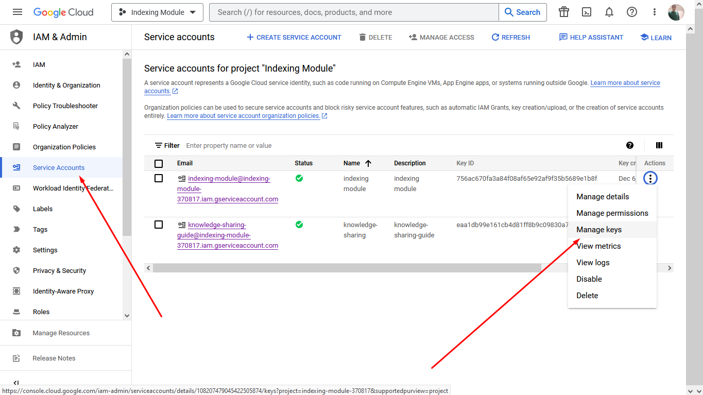The width and height of the screenshot is (703, 395).
Task: Click the Privacy & Security shield icon
Action: [x=16, y=270]
